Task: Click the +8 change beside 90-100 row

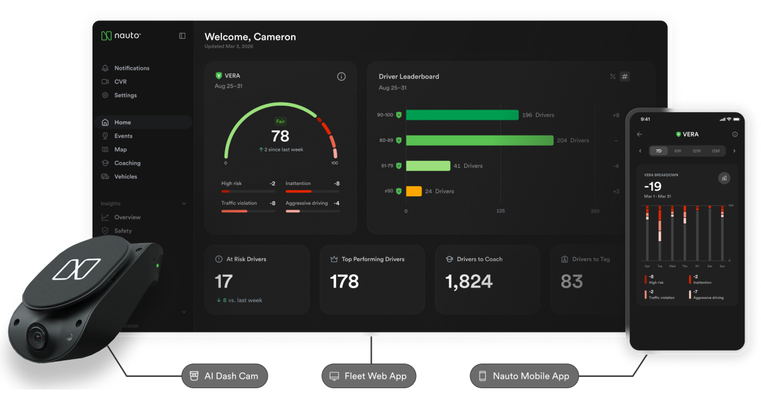Action: tap(616, 115)
